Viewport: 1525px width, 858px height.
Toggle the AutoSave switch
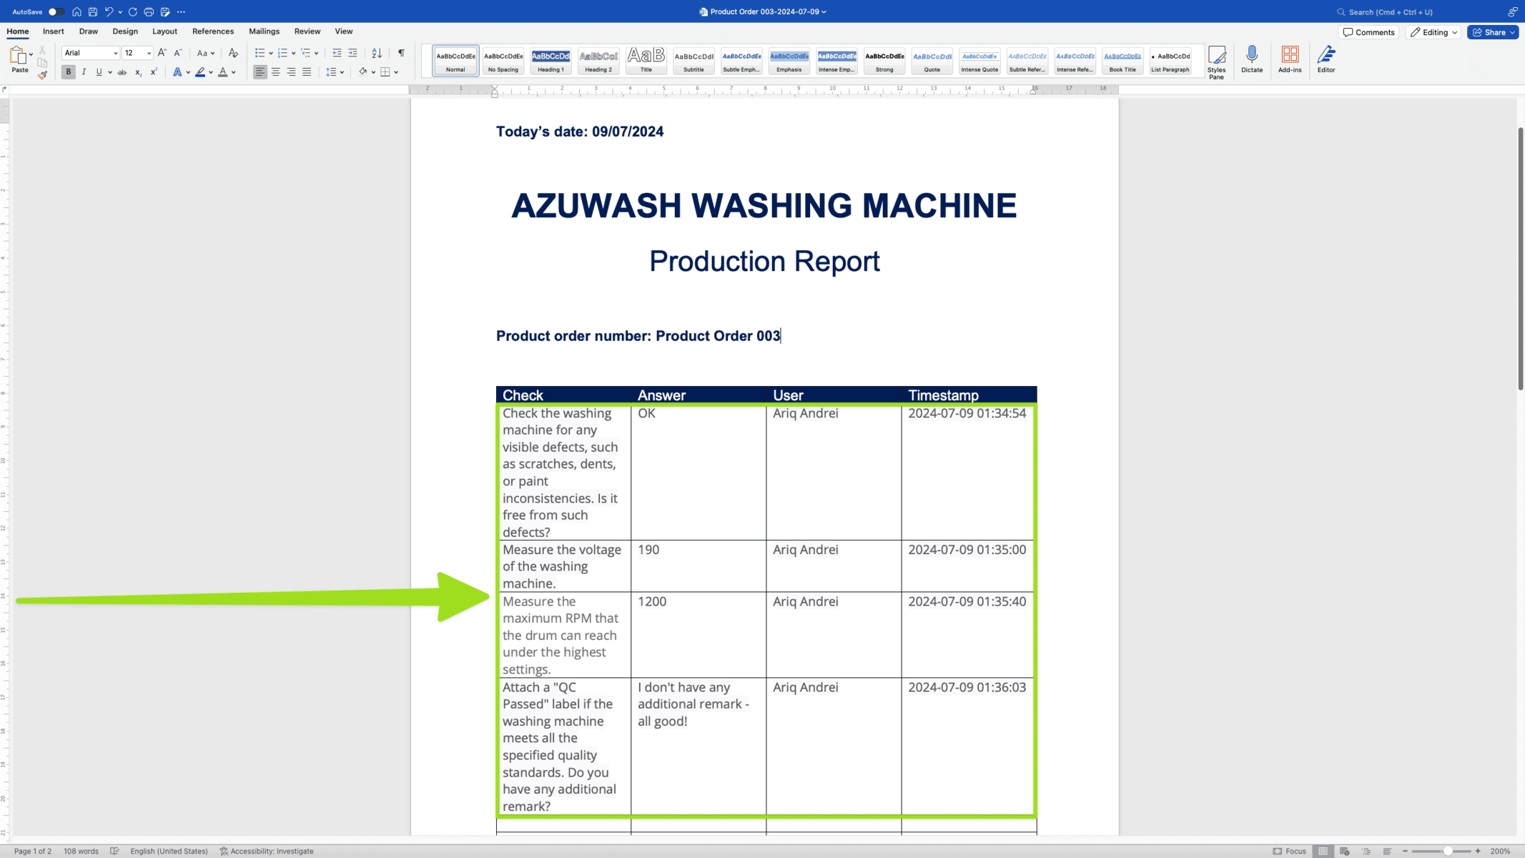click(56, 11)
